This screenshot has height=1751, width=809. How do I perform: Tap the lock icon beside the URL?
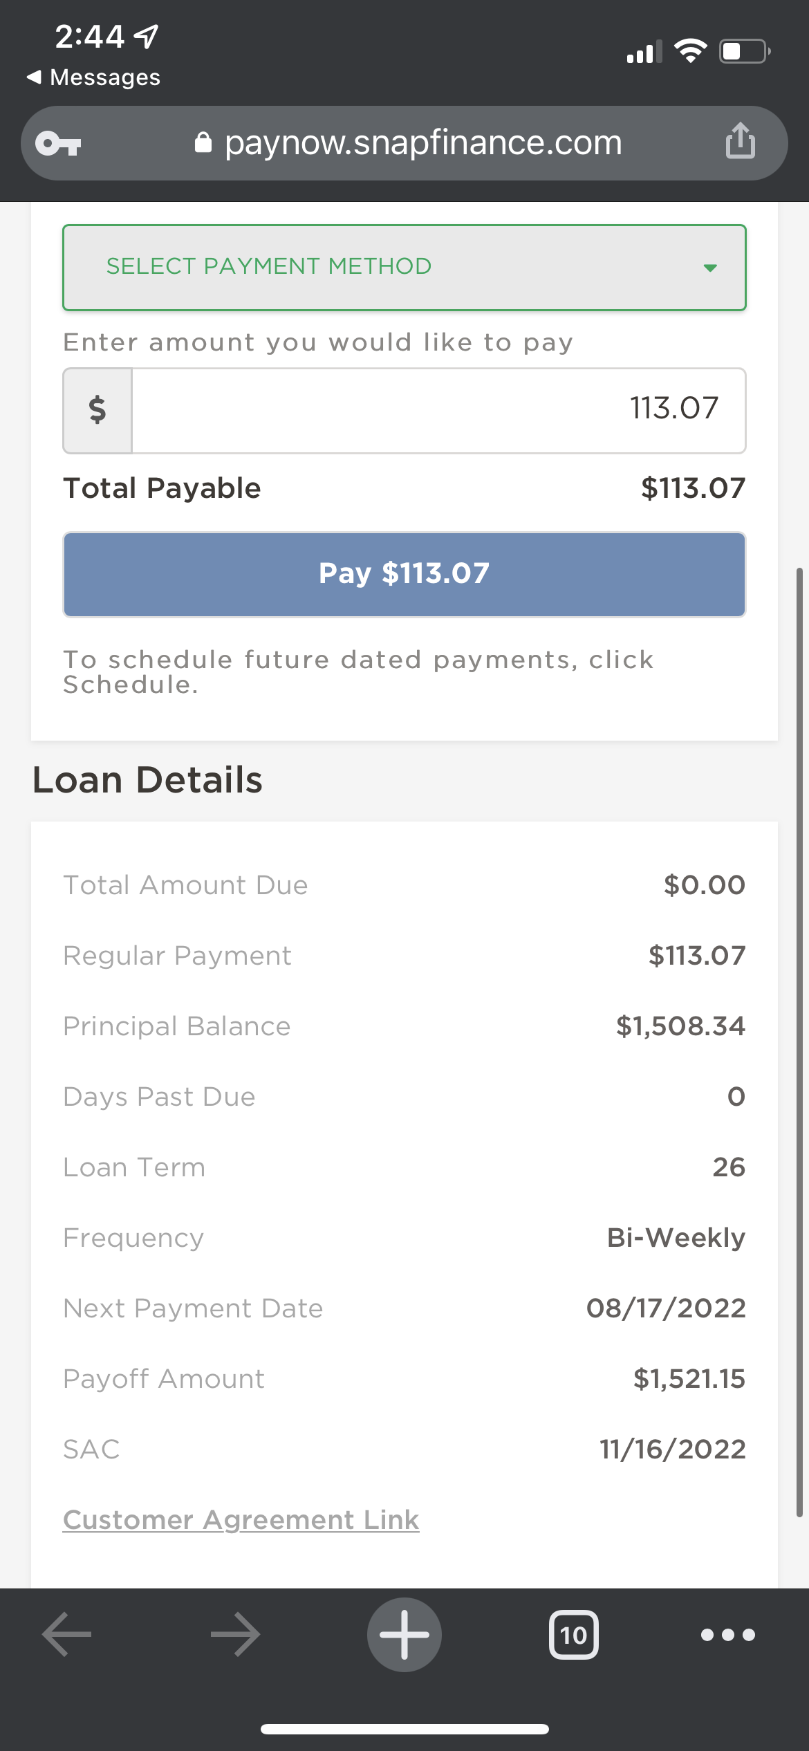click(203, 142)
